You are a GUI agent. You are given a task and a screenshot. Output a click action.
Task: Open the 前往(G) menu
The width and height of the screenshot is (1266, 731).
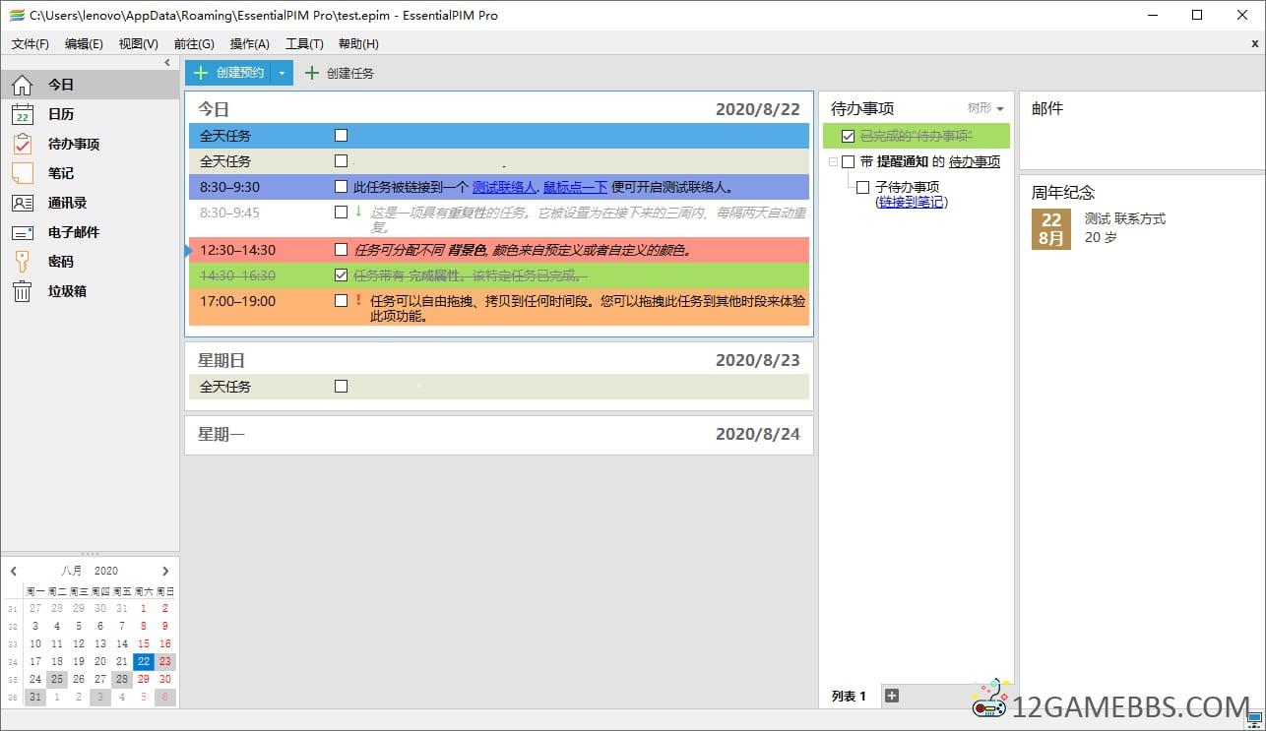tap(193, 43)
